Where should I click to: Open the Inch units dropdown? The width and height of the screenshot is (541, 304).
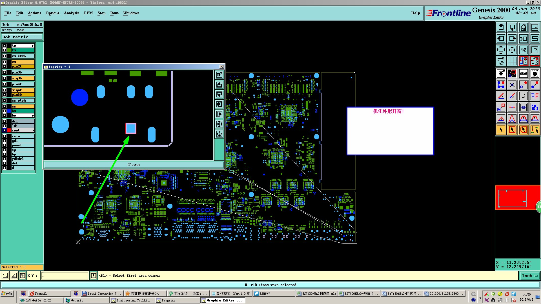coord(529,276)
